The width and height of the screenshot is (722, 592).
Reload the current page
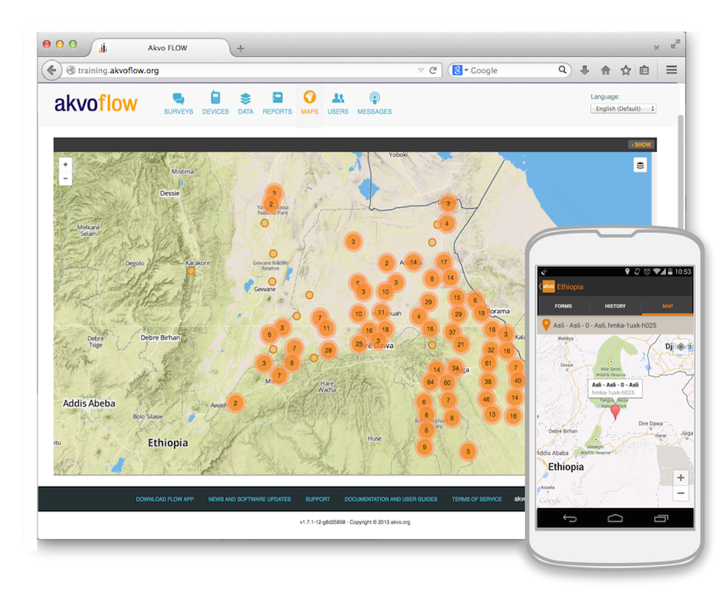coord(433,70)
